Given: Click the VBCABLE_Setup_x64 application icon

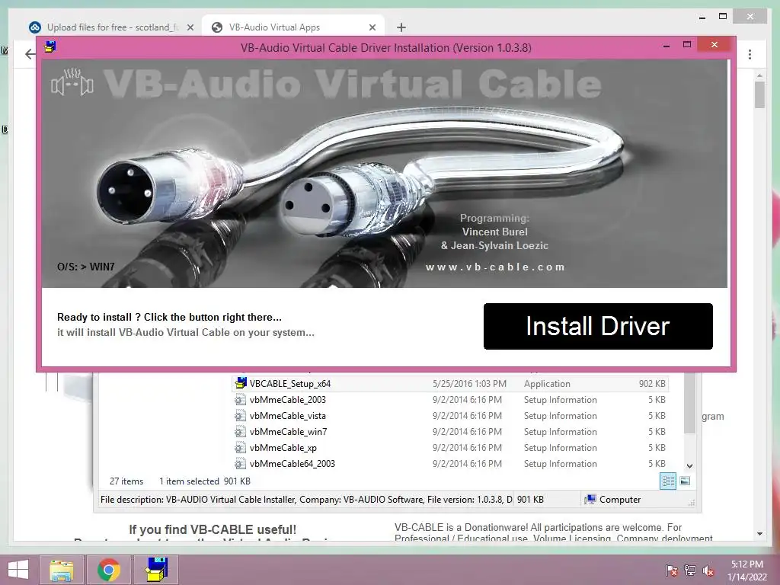Looking at the screenshot, I should coord(241,383).
